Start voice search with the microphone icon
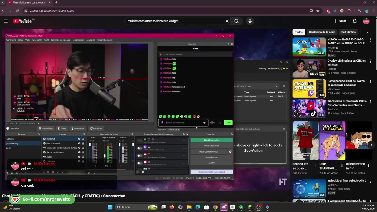Screen dimensions: 377x212 [x=250, y=21]
